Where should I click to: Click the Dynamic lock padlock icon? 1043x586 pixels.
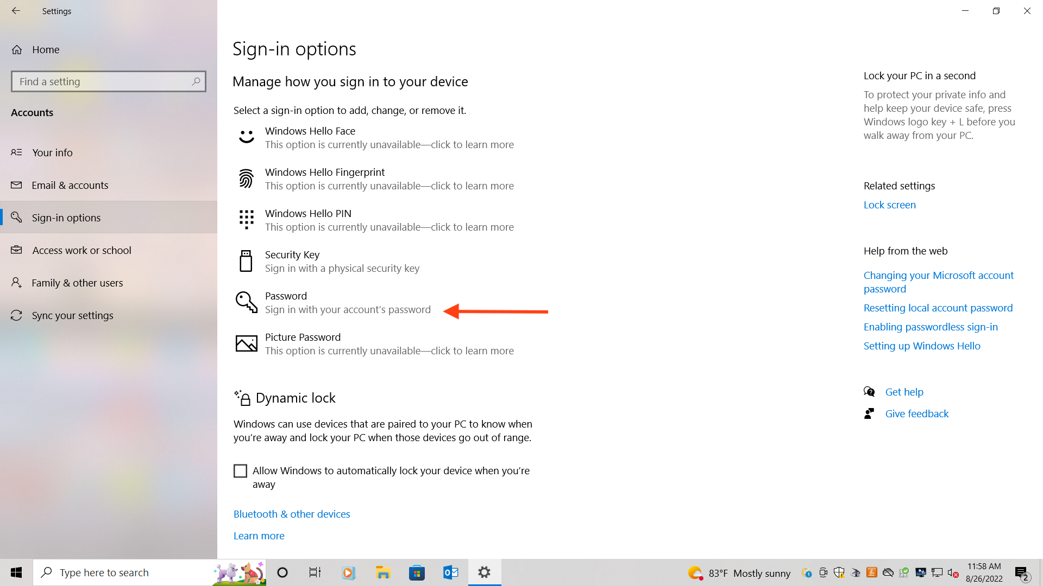(x=242, y=398)
